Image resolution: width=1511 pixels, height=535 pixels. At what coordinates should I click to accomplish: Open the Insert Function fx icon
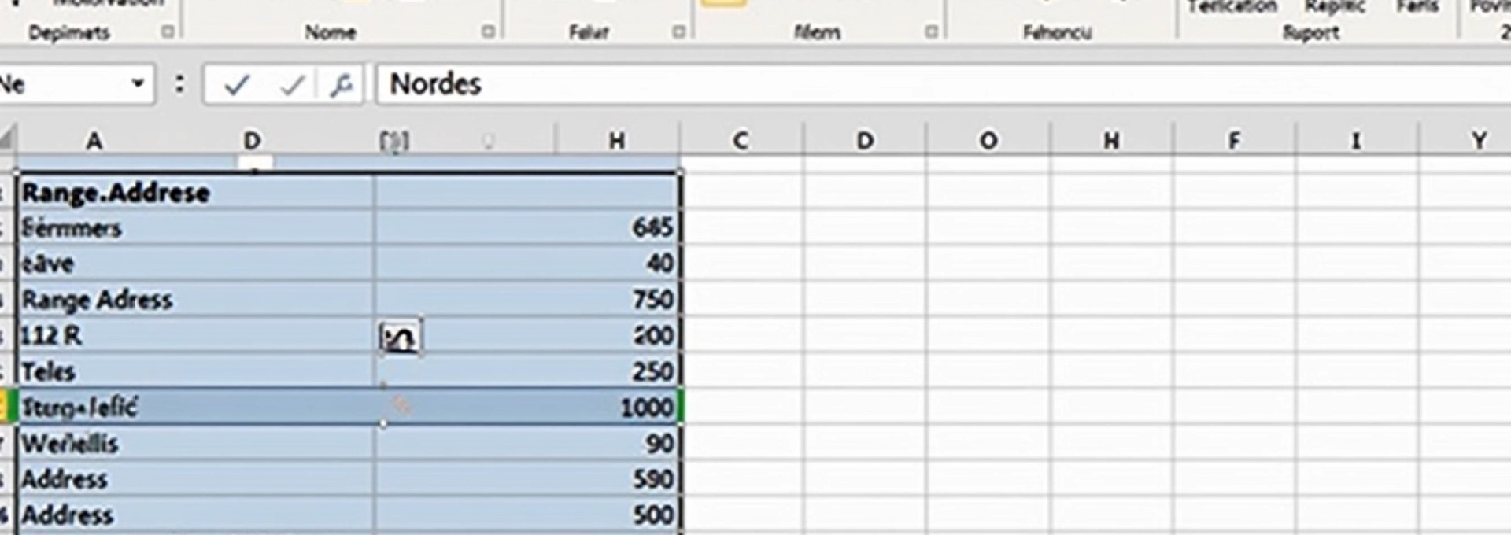pyautogui.click(x=341, y=84)
